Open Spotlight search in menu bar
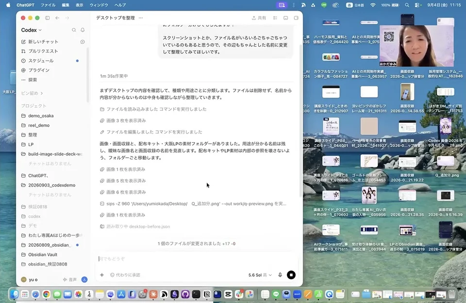Image resolution: width=466 pixels, height=303 pixels. coord(407,5)
